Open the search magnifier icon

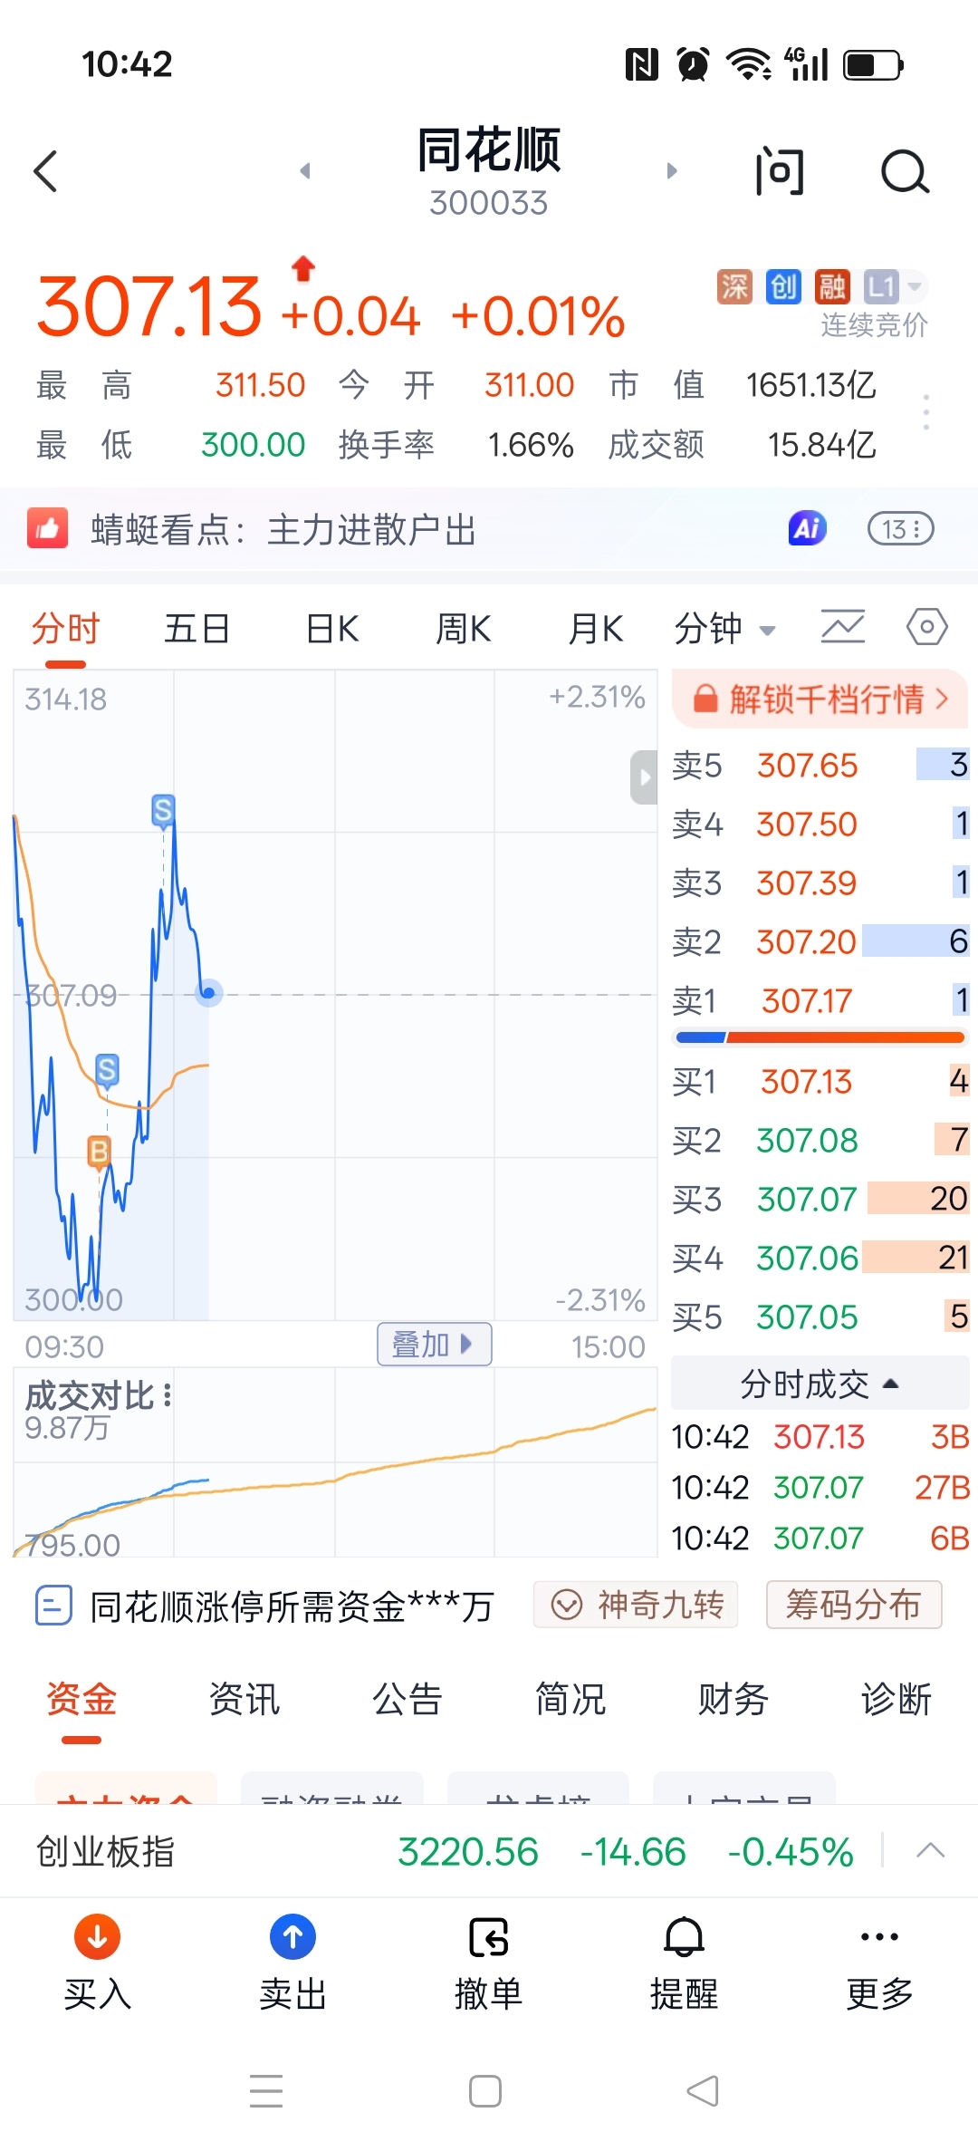point(905,171)
